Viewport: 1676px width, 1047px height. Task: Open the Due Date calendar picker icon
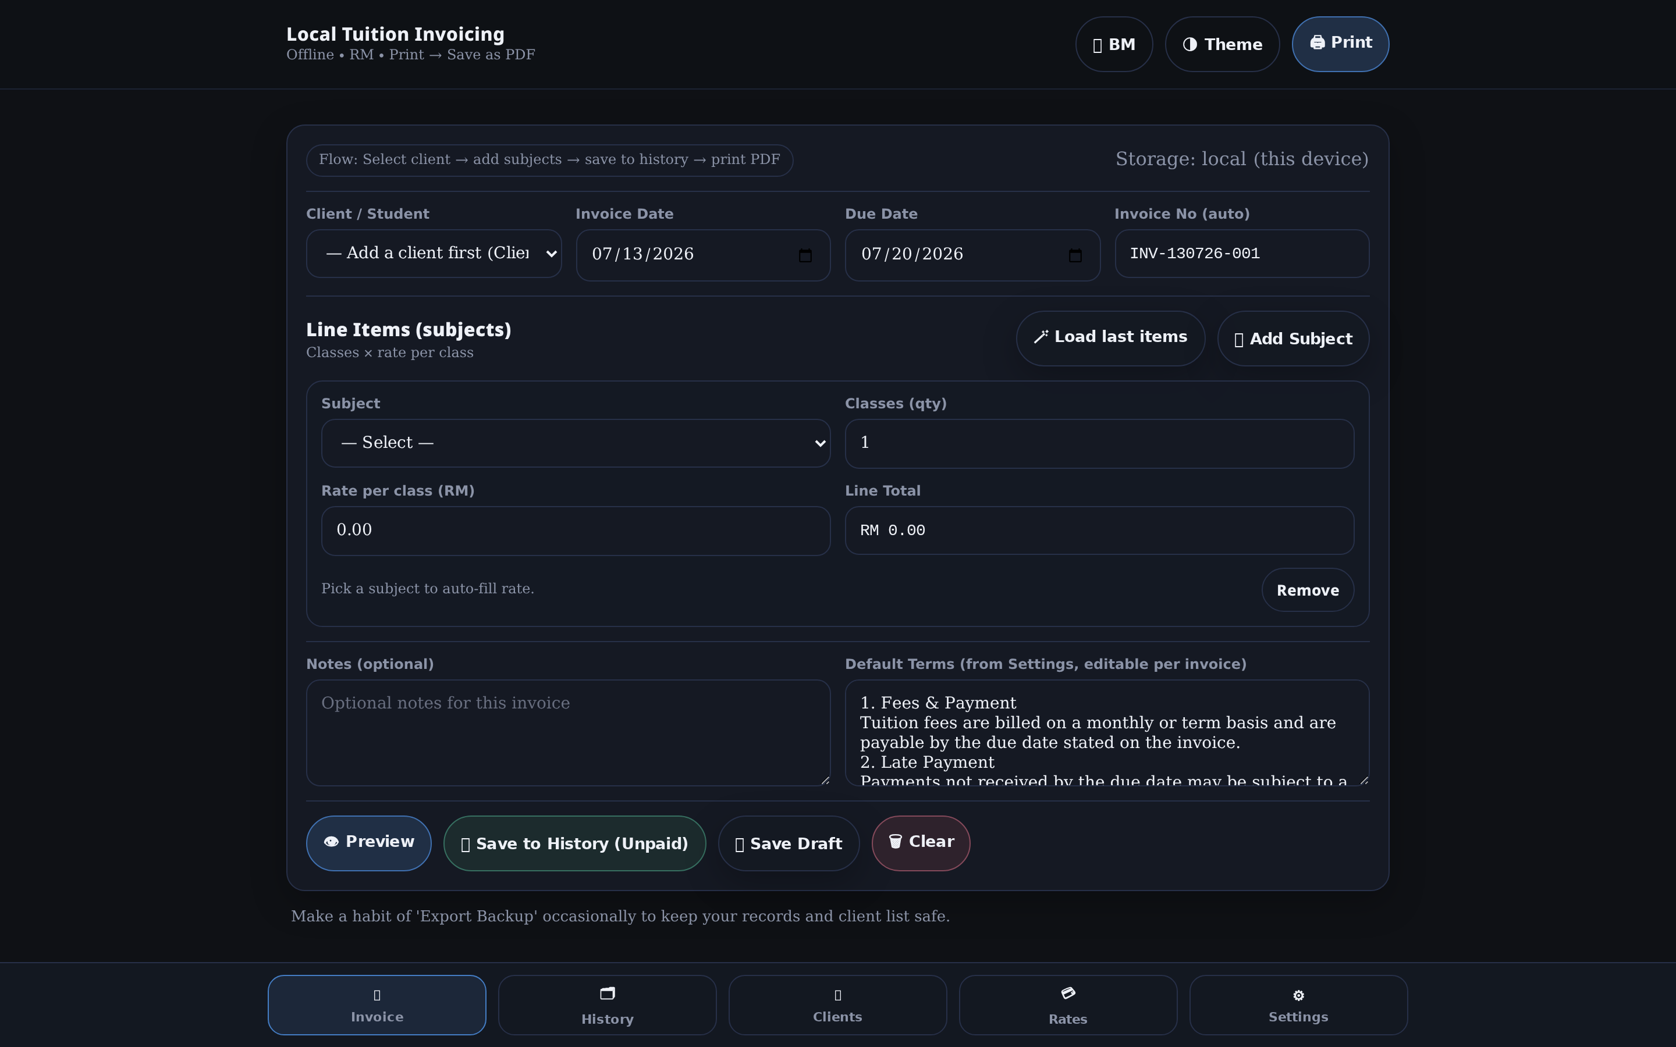click(1075, 255)
